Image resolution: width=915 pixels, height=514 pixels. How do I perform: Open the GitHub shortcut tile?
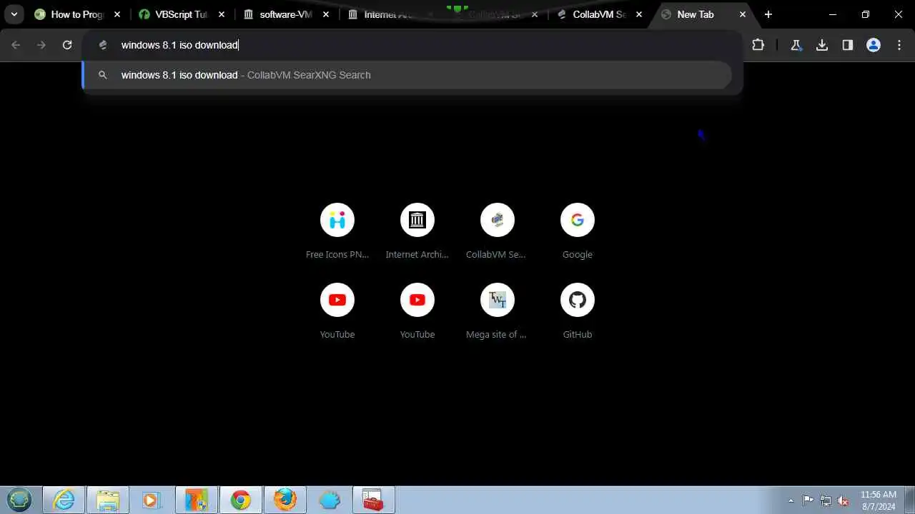578,311
